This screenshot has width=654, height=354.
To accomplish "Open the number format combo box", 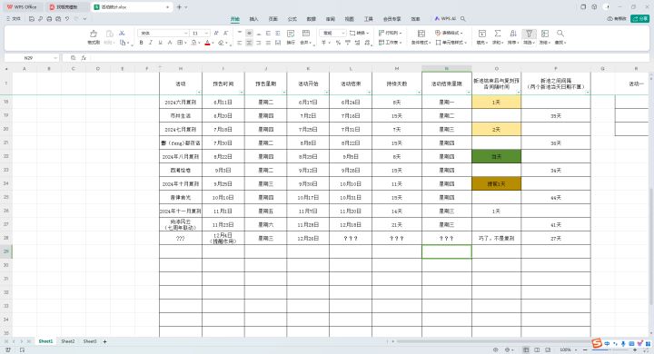I will [332, 33].
